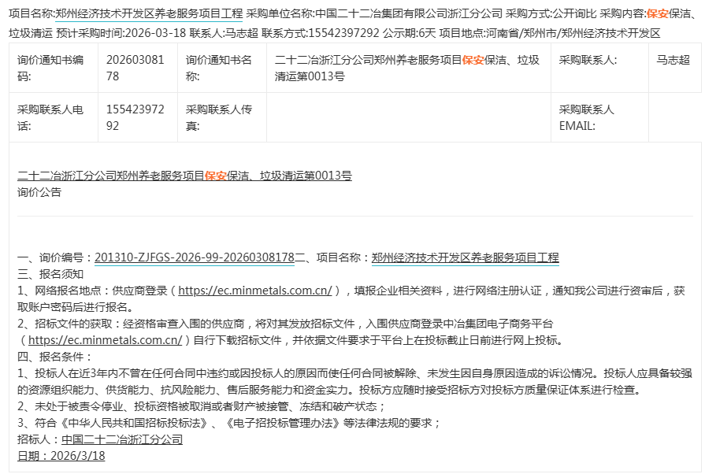Click underlined project name after 二、项目名称
Screen dimensions: 705x474
(465, 257)
